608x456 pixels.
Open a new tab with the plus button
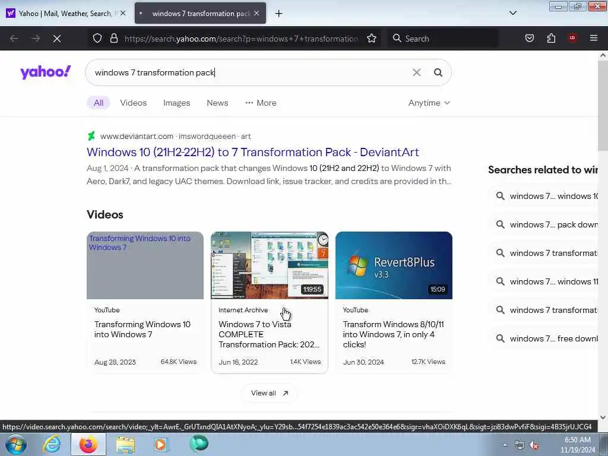click(279, 14)
